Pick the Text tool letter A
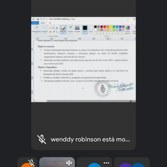 click(x=57, y=28)
